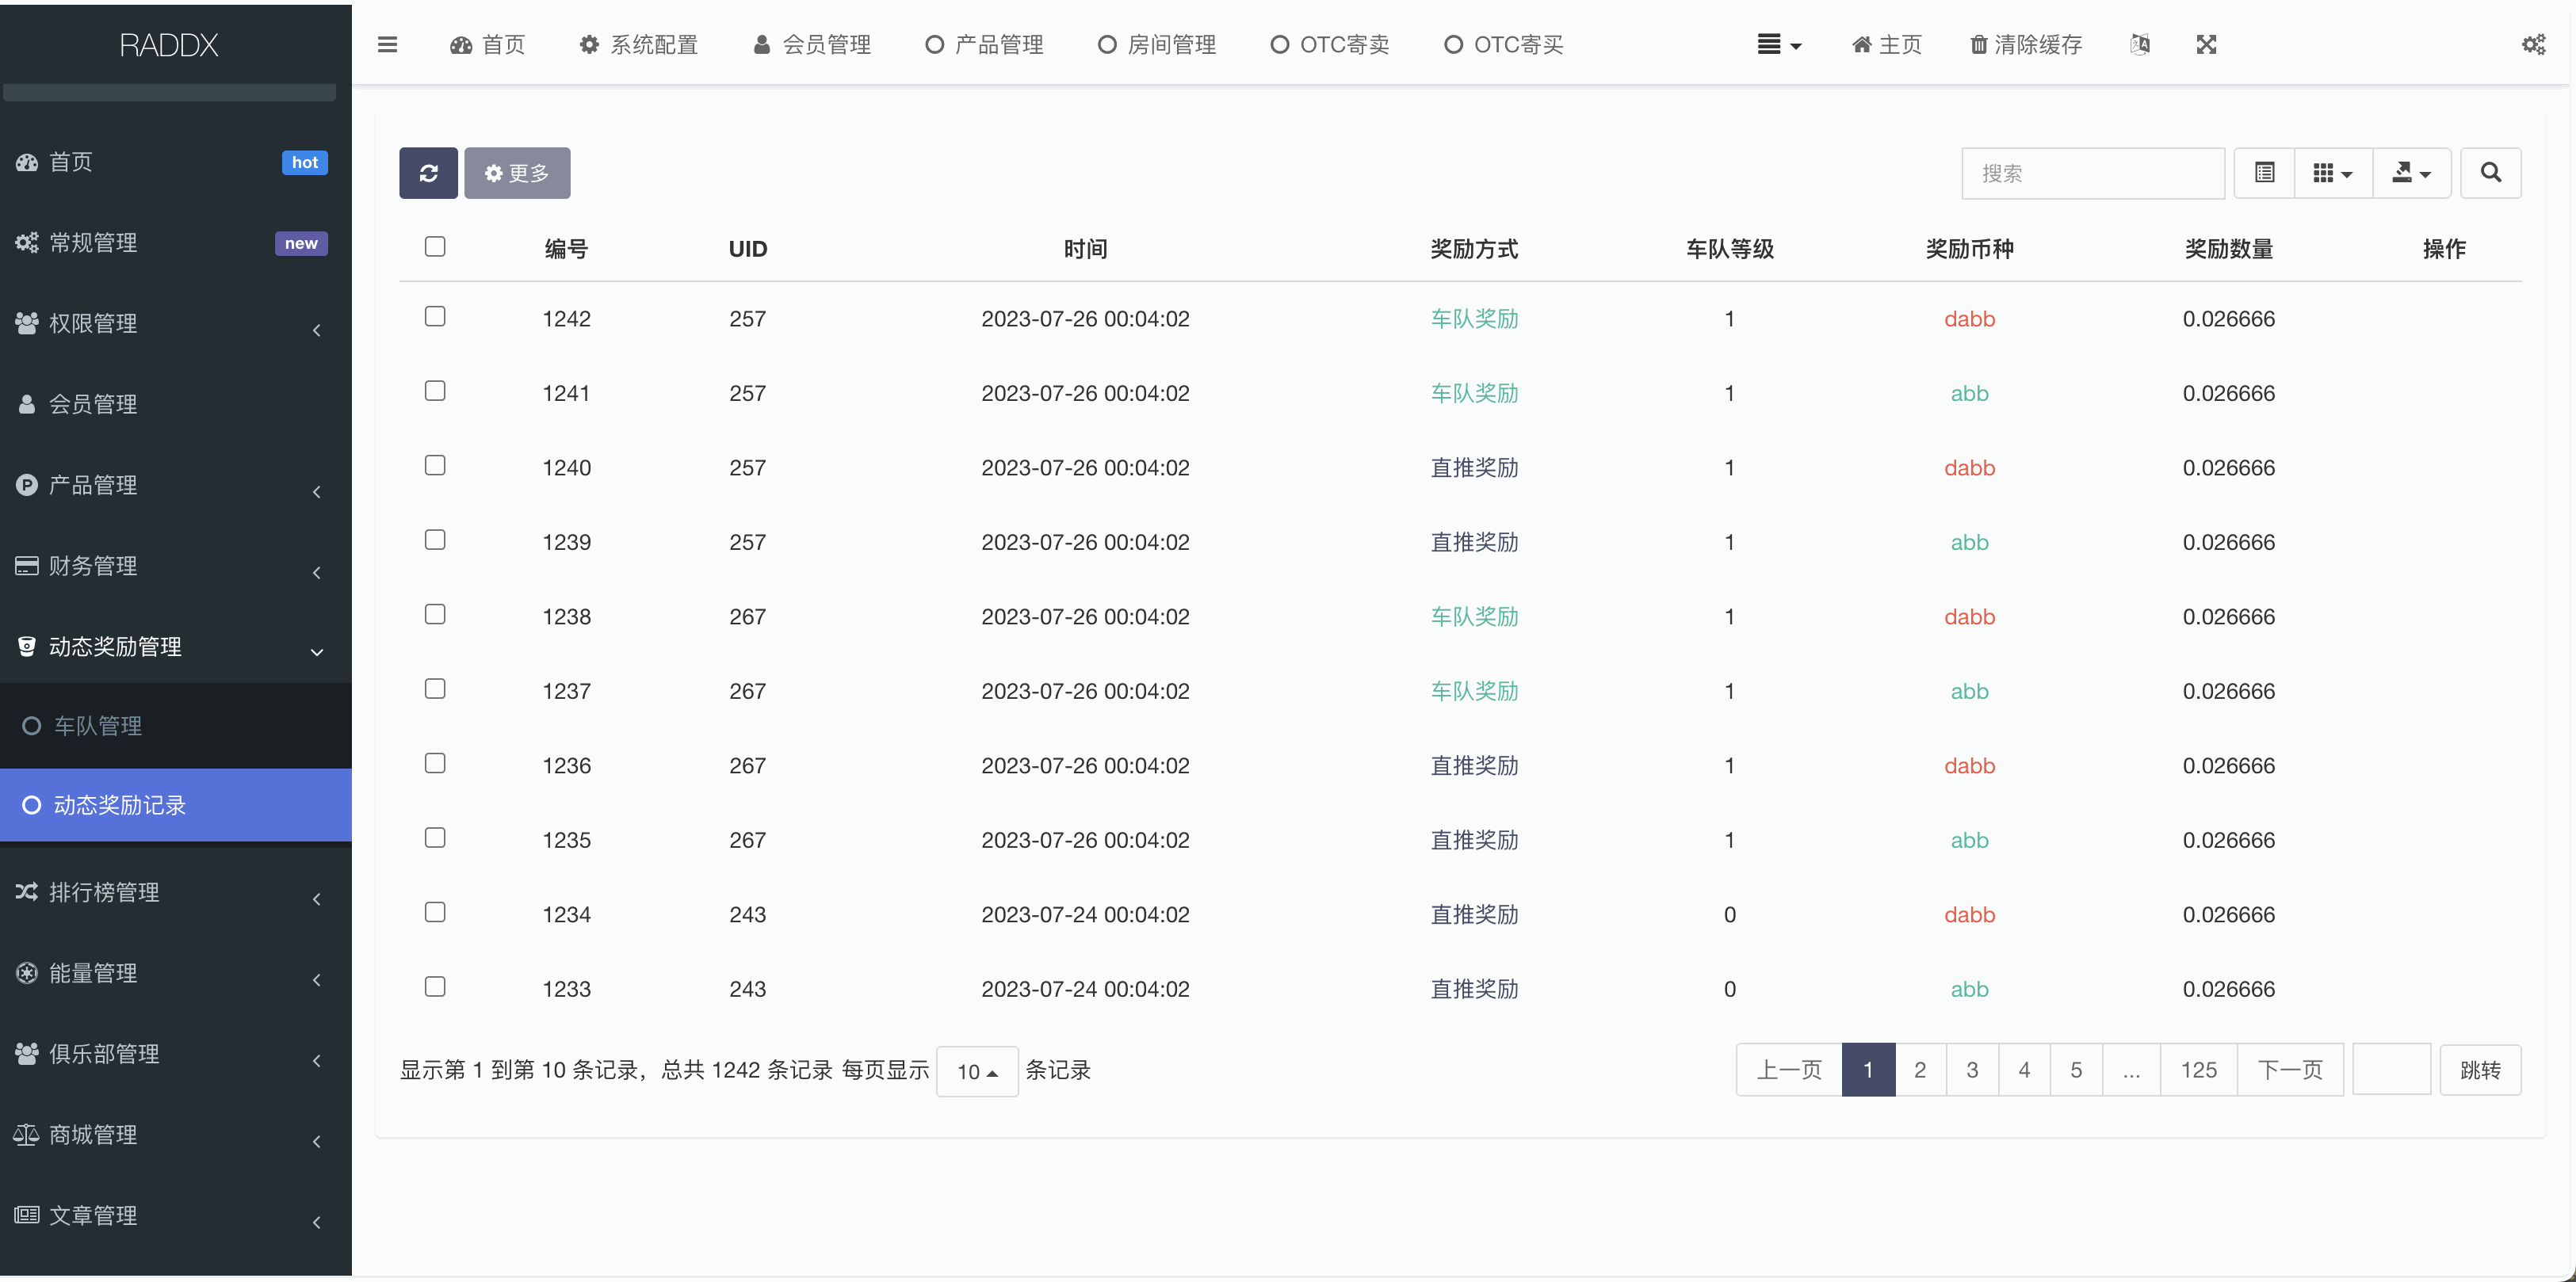The height and width of the screenshot is (1282, 2576).
Task: Change page size using the 10 selector
Action: [977, 1070]
